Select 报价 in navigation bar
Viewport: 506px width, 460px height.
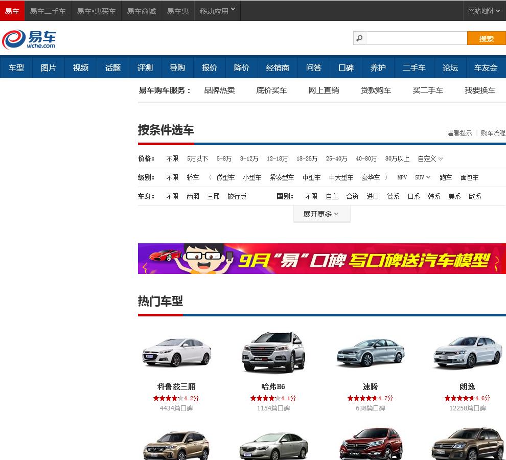click(x=210, y=67)
